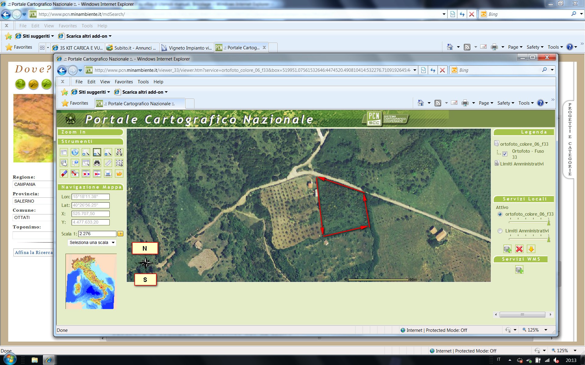Select the pan hand tool

[x=64, y=163]
